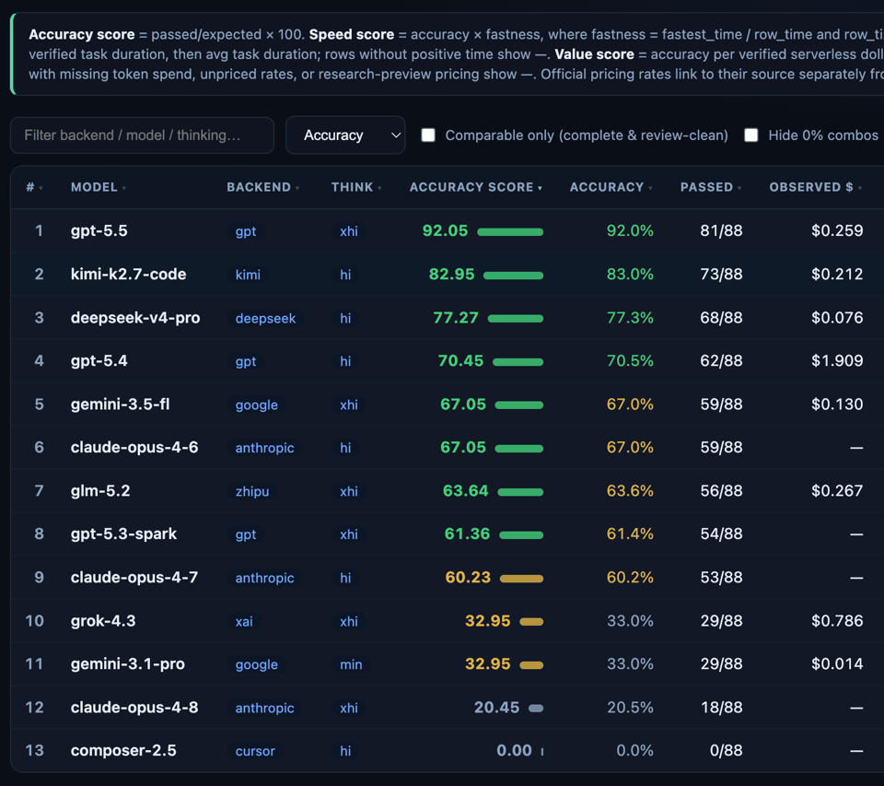Click the sort arrow beside THINK header
The width and height of the screenshot is (884, 786).
pyautogui.click(x=379, y=188)
